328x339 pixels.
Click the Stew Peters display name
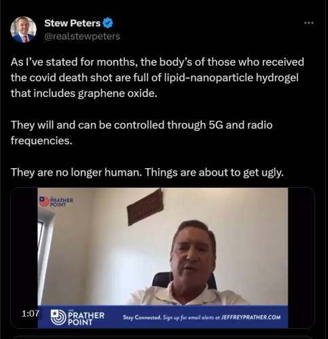73,23
